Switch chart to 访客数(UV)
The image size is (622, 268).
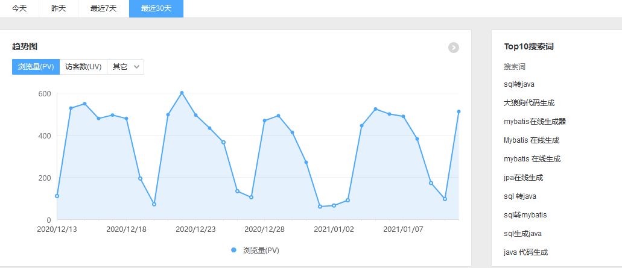83,67
